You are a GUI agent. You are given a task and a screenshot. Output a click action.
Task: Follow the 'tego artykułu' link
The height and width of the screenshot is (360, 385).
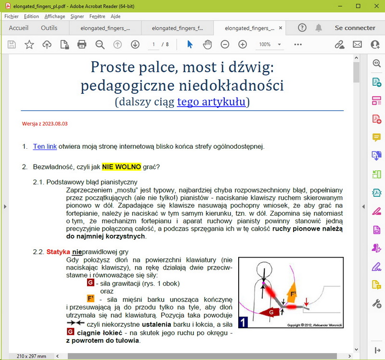point(211,102)
